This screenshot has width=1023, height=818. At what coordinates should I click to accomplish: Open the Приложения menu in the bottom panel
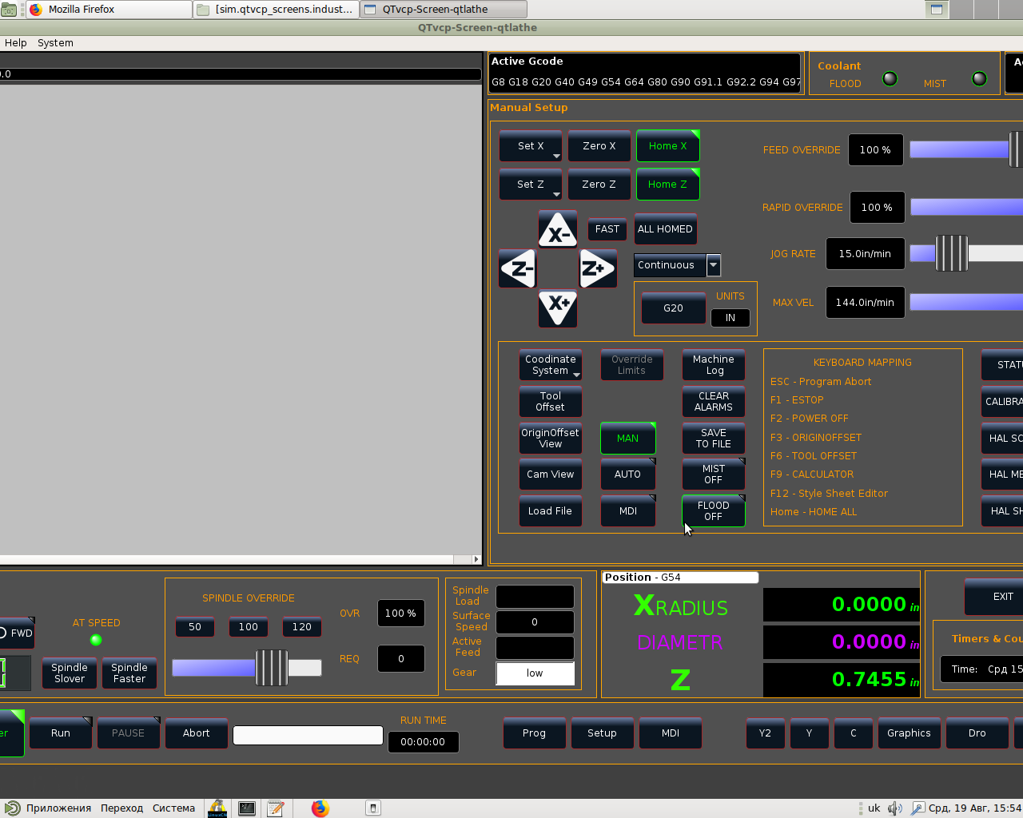(x=58, y=808)
